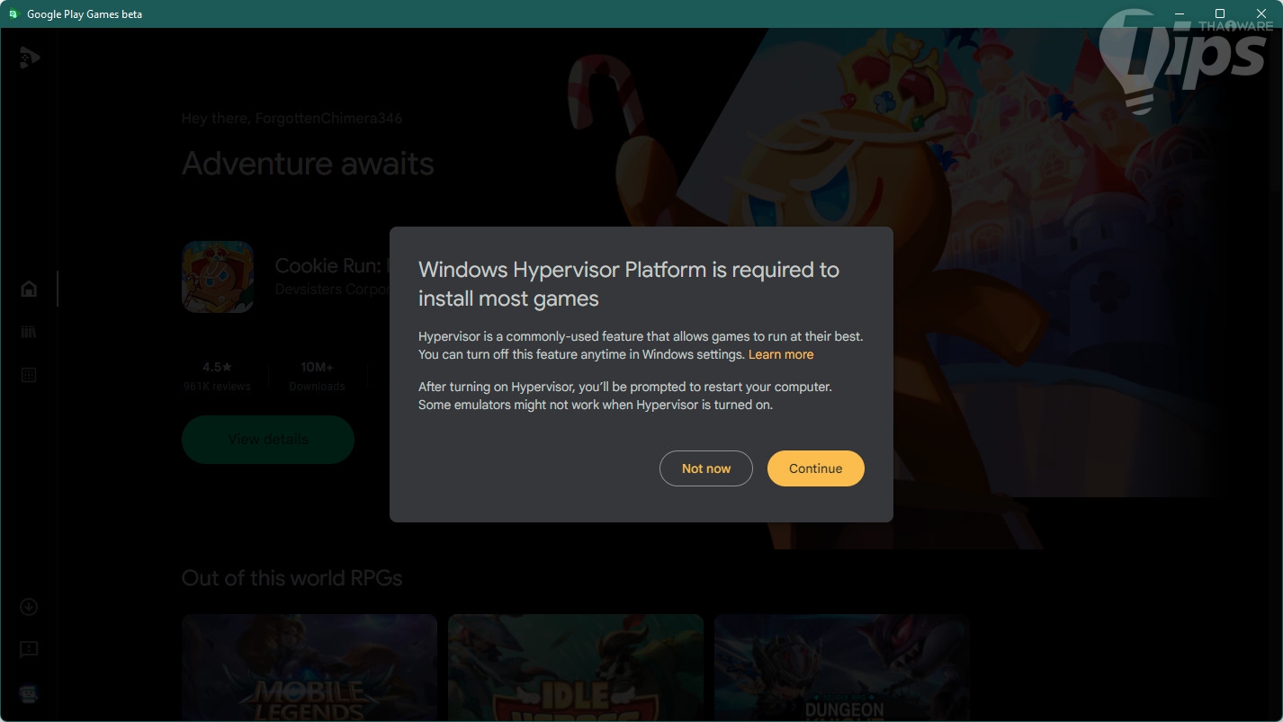The height and width of the screenshot is (722, 1283).
Task: Click the "10M+" downloads text
Action: coord(317,367)
